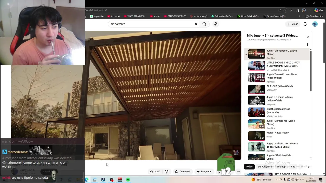Open StreamElements bookmark
The width and height of the screenshot is (326, 183).
(275, 16)
